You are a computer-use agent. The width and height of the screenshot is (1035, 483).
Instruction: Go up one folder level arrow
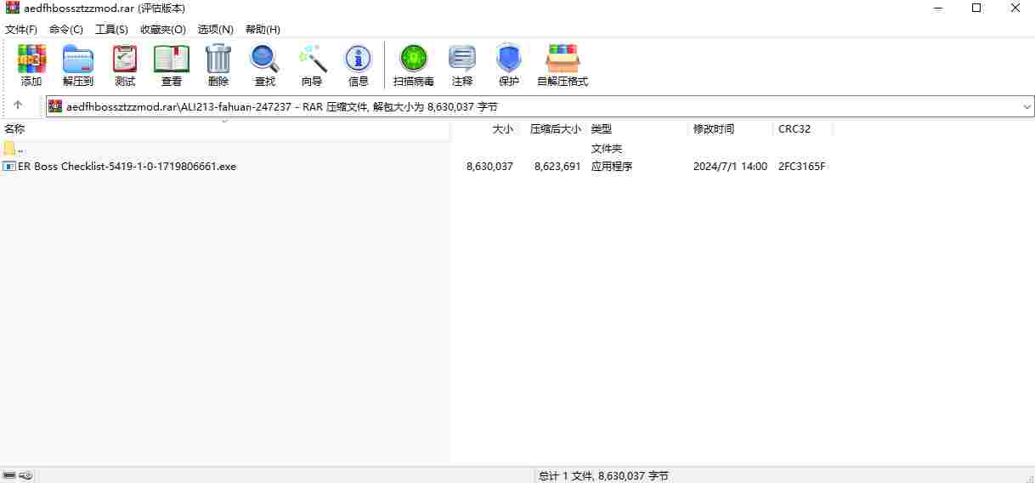[18, 106]
